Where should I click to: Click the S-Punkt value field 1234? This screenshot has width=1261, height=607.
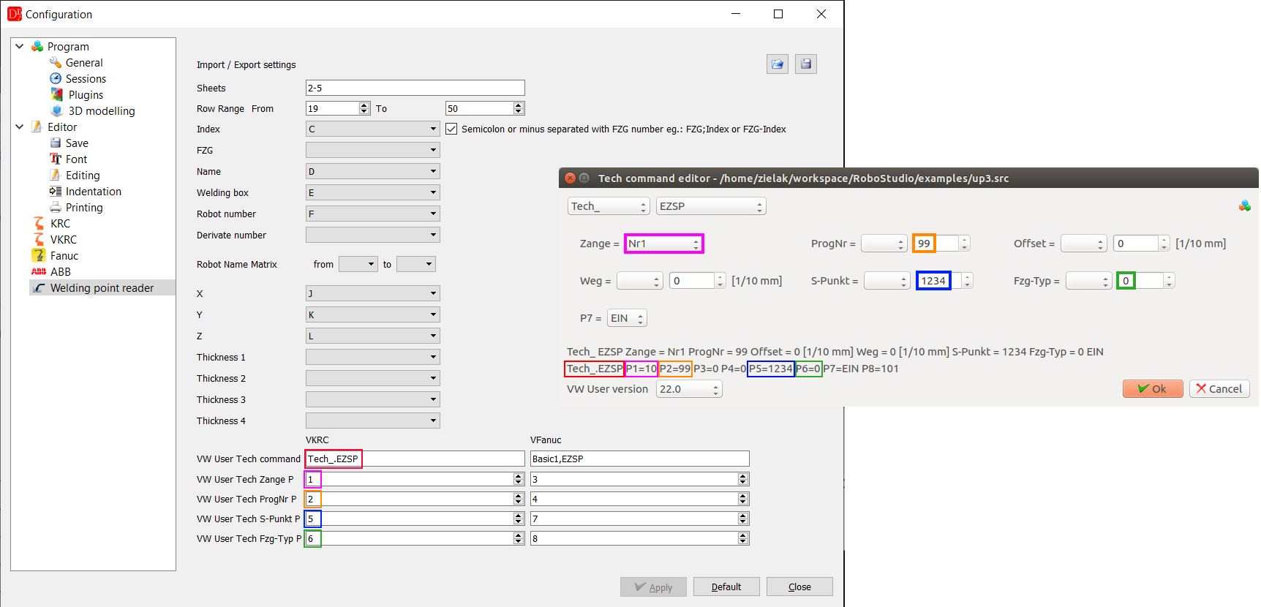pyautogui.click(x=945, y=281)
